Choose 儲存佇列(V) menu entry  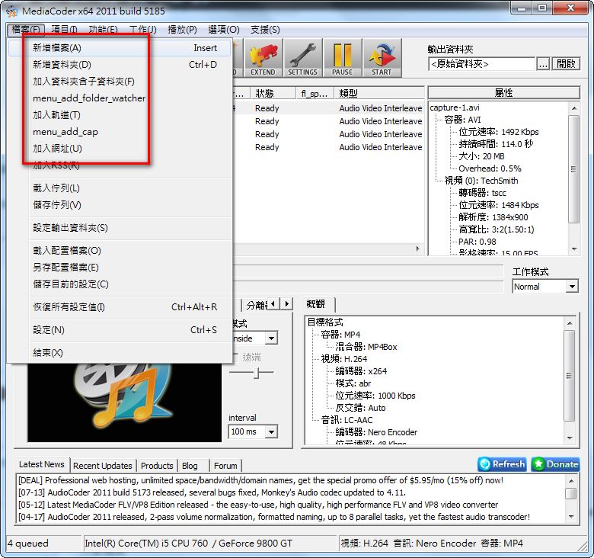pos(120,205)
